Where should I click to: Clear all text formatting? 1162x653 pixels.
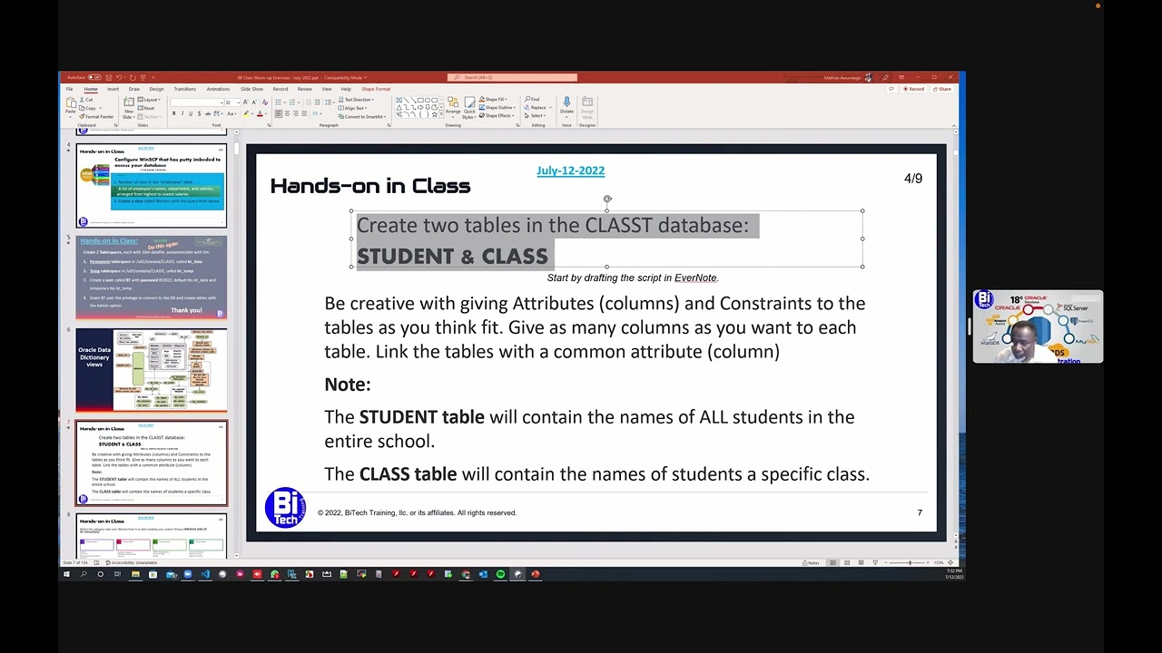coord(265,102)
